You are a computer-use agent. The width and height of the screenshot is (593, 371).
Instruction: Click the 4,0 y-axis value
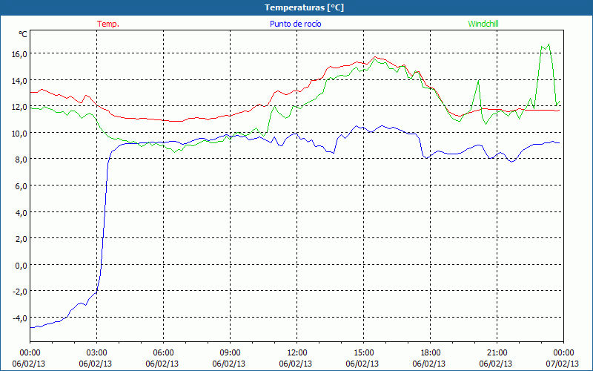pos(21,212)
